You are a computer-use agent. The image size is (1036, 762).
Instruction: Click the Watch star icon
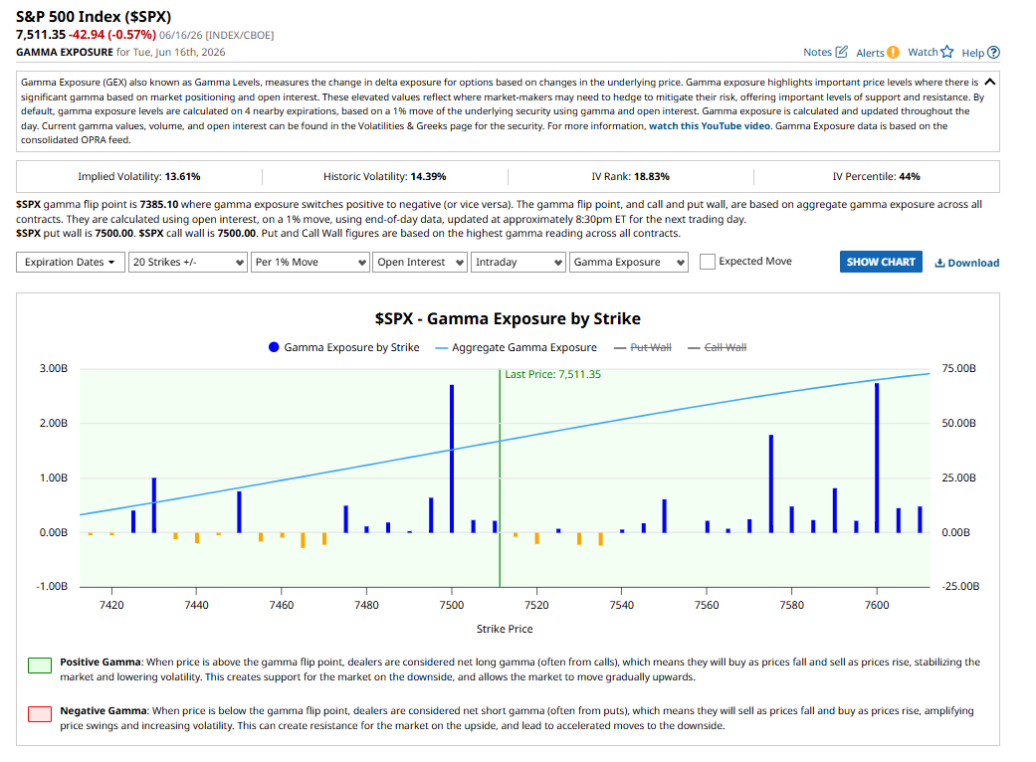tap(947, 52)
